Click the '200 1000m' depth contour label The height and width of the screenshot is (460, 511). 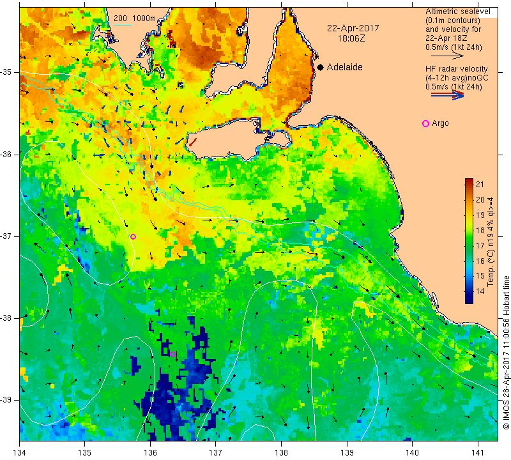pyautogui.click(x=135, y=19)
